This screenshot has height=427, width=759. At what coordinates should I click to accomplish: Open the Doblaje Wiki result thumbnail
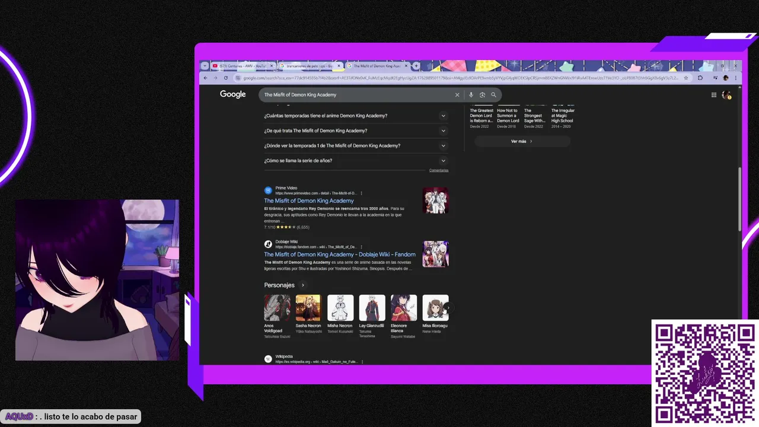pyautogui.click(x=436, y=254)
